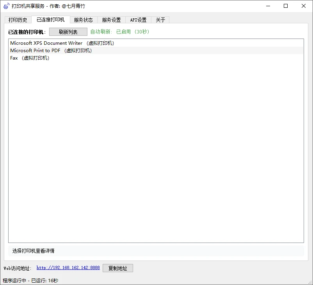Select the Microsoft Print to PDF printer
313x285 pixels.
click(51, 51)
